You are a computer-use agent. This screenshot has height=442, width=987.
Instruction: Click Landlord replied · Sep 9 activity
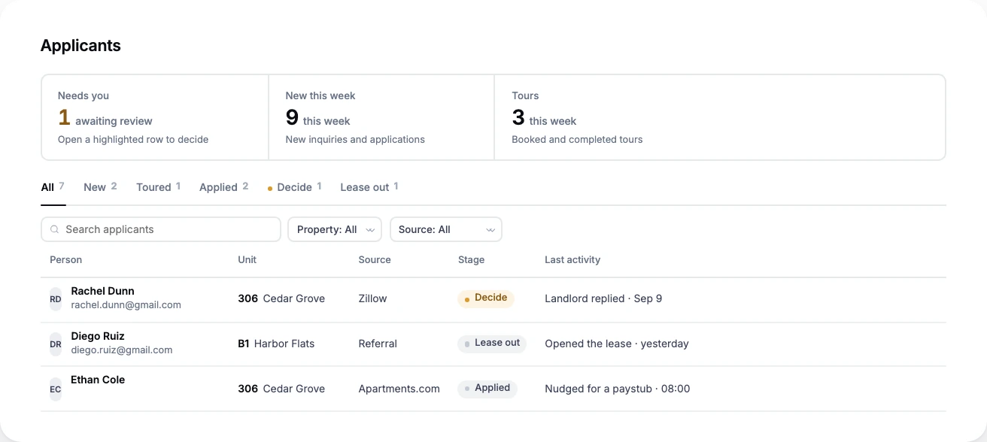tap(603, 298)
